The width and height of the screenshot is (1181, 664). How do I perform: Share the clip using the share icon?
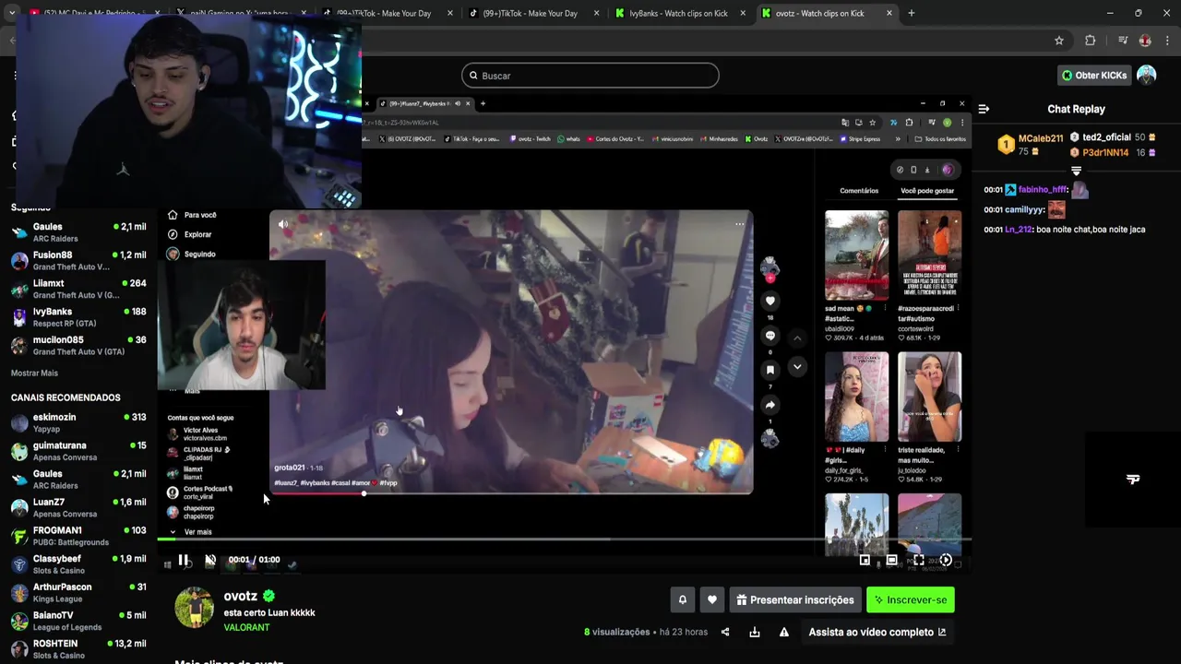coord(725,632)
